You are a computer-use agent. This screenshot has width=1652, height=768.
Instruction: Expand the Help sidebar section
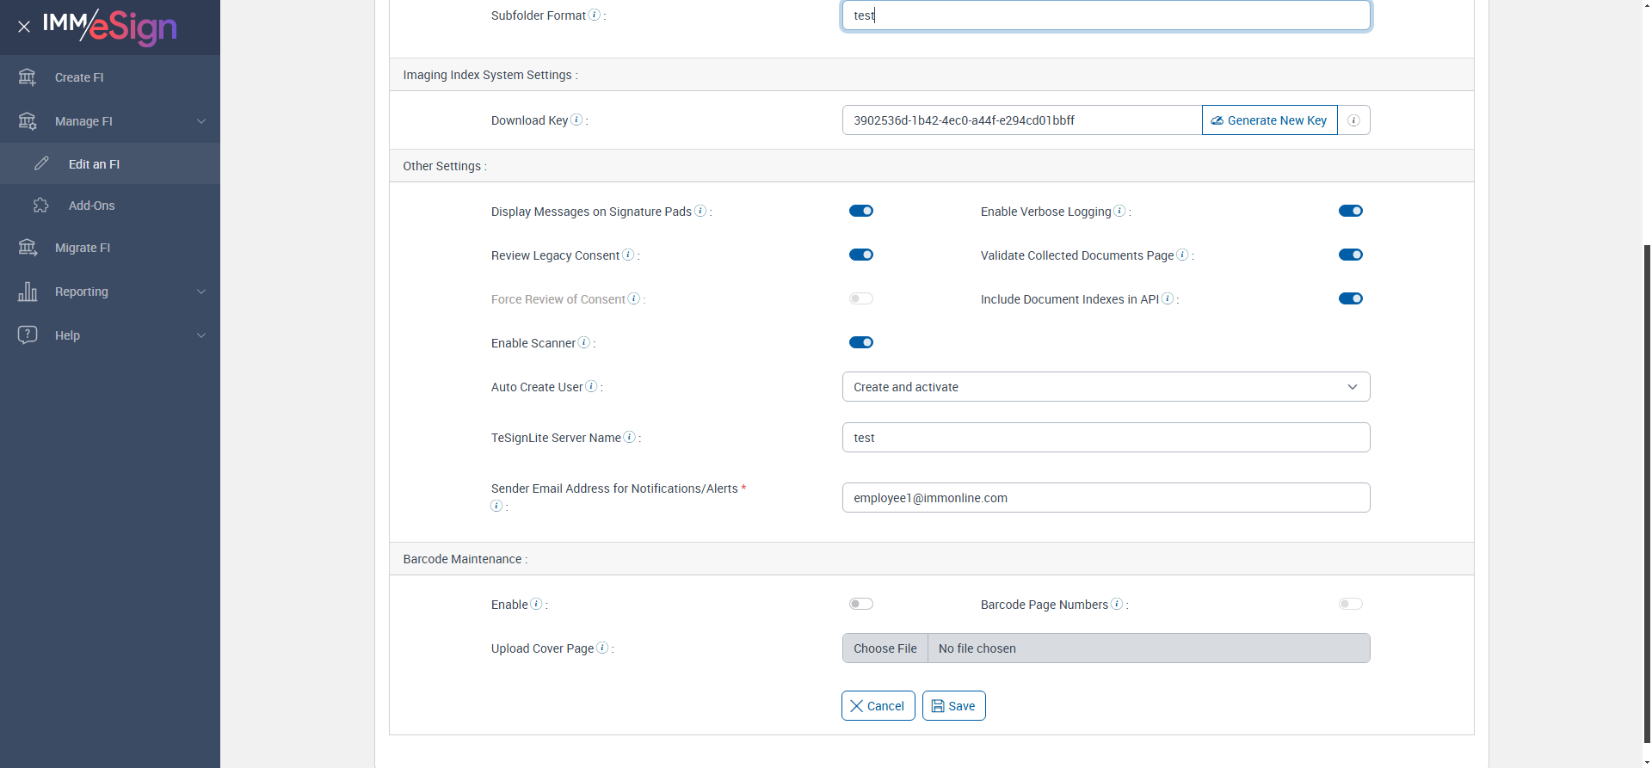point(110,335)
